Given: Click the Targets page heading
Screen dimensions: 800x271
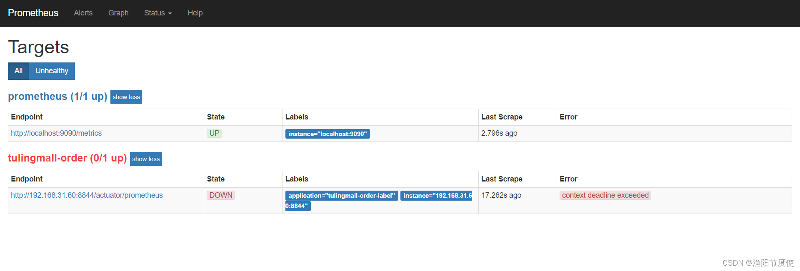Looking at the screenshot, I should click(x=38, y=47).
